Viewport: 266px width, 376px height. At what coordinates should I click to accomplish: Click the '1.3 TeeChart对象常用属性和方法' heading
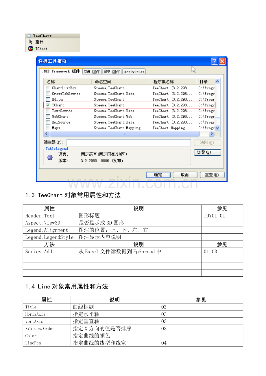(x=73, y=196)
